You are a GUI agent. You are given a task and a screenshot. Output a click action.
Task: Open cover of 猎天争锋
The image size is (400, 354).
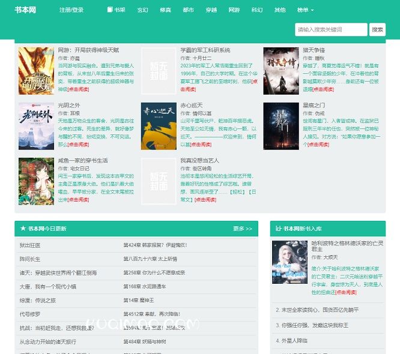pos(281,71)
